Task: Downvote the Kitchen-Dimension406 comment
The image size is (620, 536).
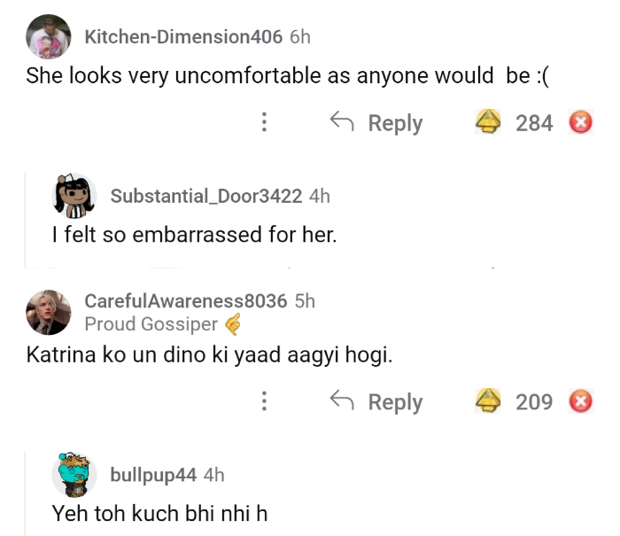Action: pos(580,122)
